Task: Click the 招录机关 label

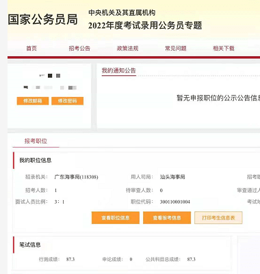Action: (36, 177)
